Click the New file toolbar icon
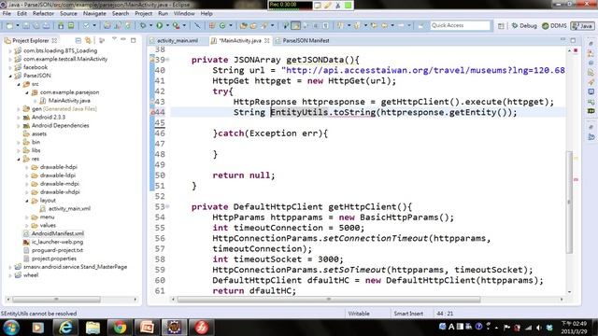The width and height of the screenshot is (598, 336). click(x=9, y=26)
